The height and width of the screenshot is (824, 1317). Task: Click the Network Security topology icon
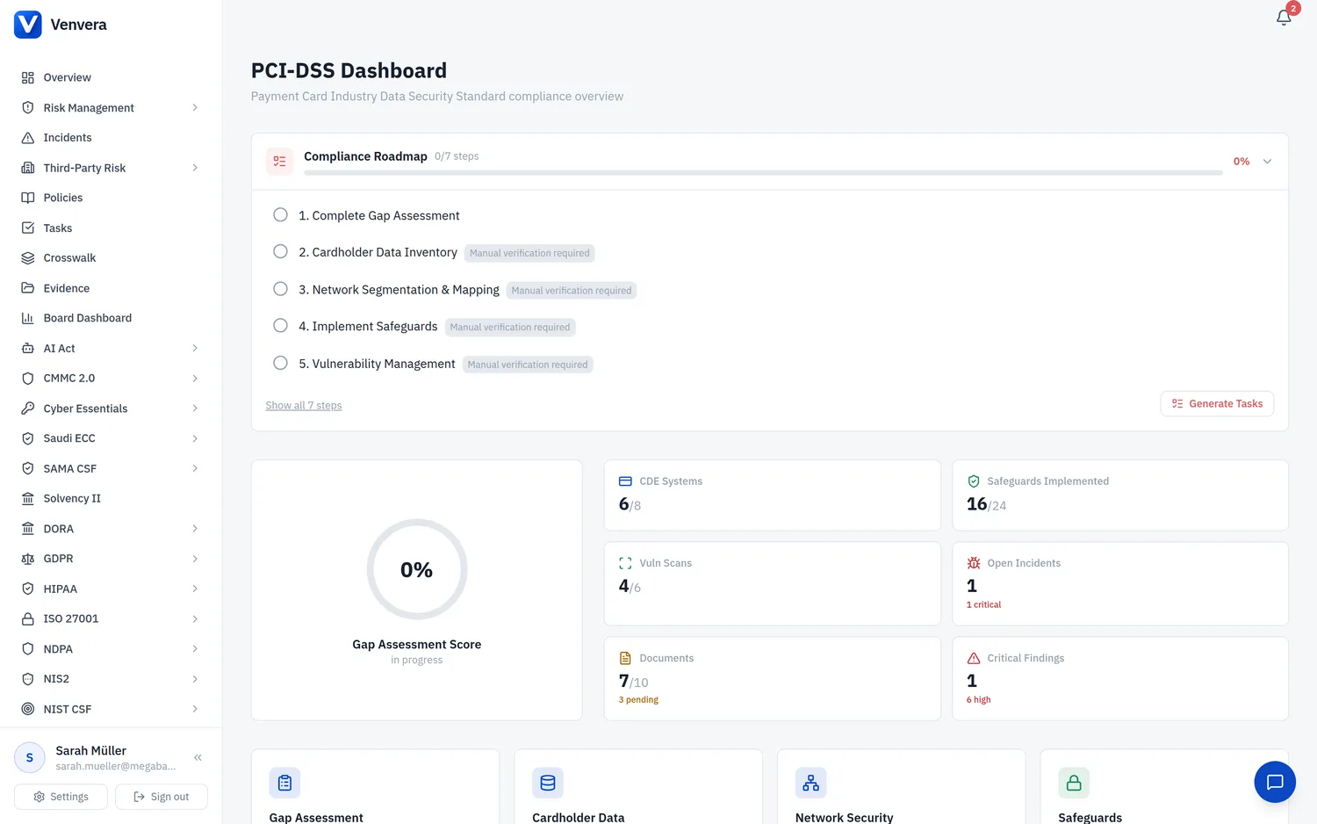coord(811,783)
